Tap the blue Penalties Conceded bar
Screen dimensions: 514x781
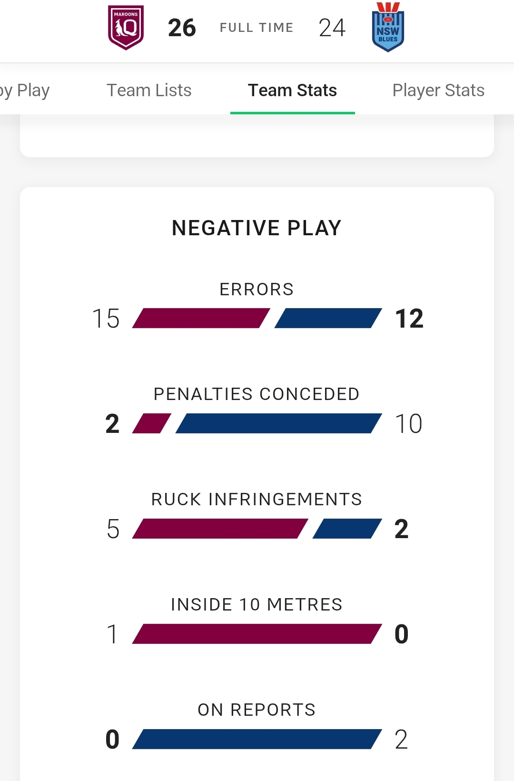(279, 423)
